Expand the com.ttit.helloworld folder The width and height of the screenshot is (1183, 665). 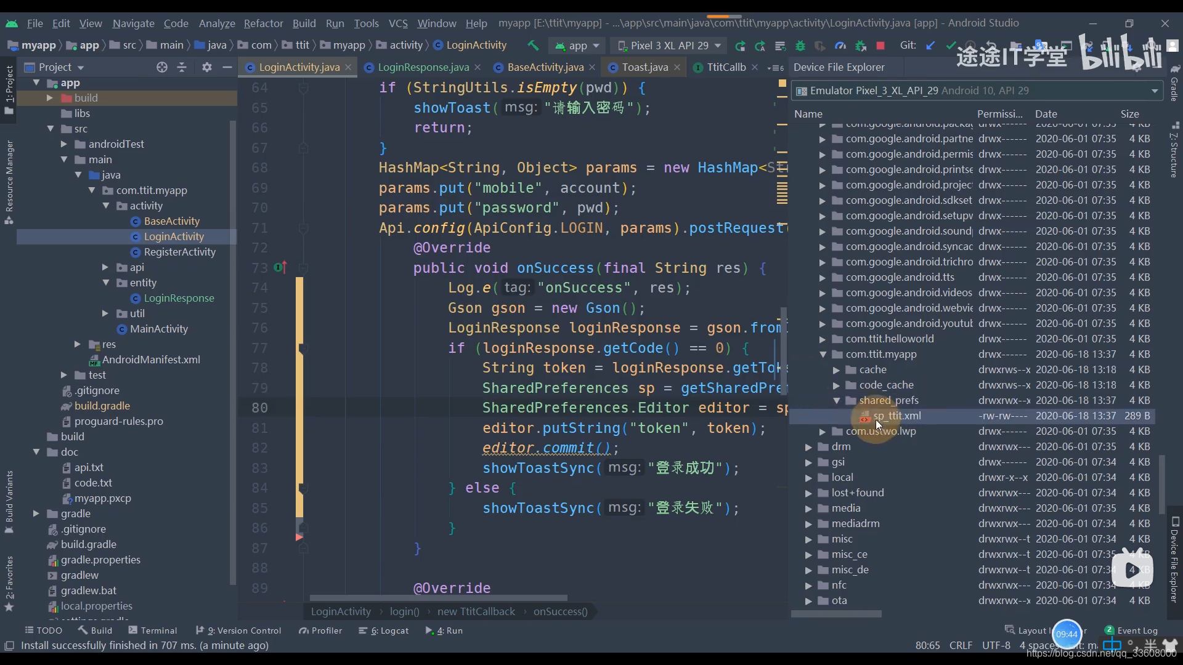click(x=823, y=339)
